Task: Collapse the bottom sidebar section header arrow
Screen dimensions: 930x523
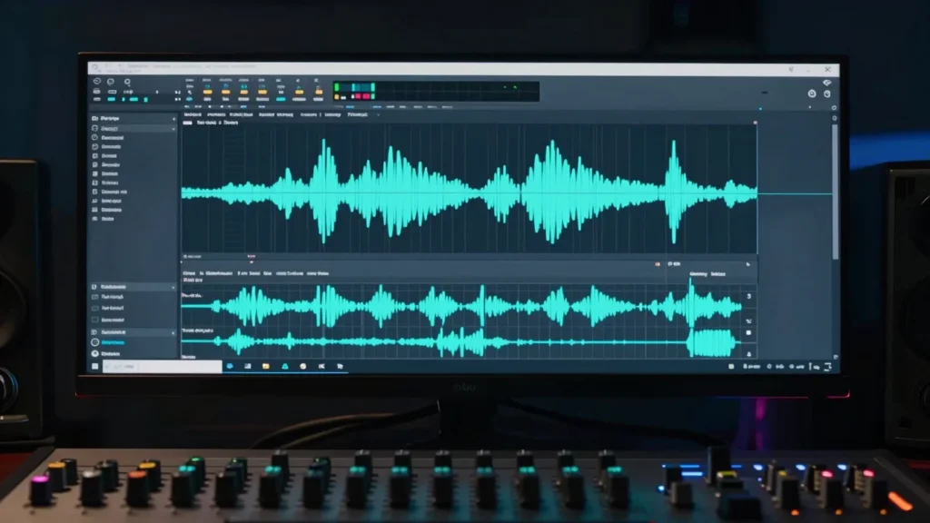Action: pos(173,332)
